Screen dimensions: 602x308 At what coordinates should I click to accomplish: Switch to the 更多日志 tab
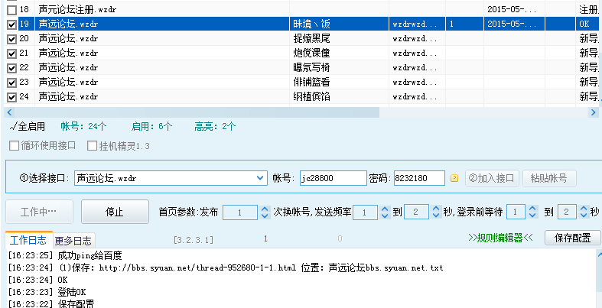pos(74,239)
